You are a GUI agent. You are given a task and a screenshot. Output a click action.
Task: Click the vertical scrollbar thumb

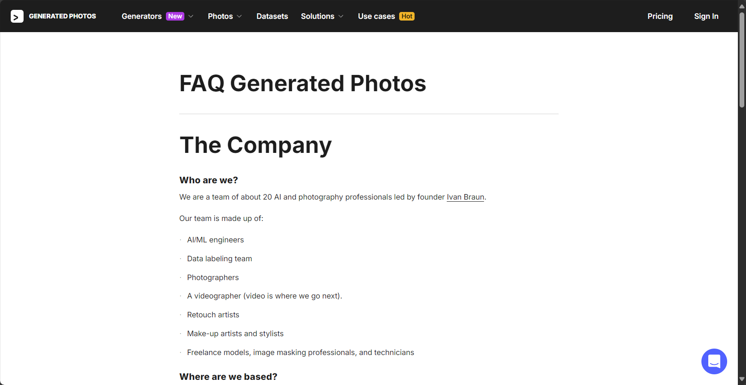pos(742,60)
